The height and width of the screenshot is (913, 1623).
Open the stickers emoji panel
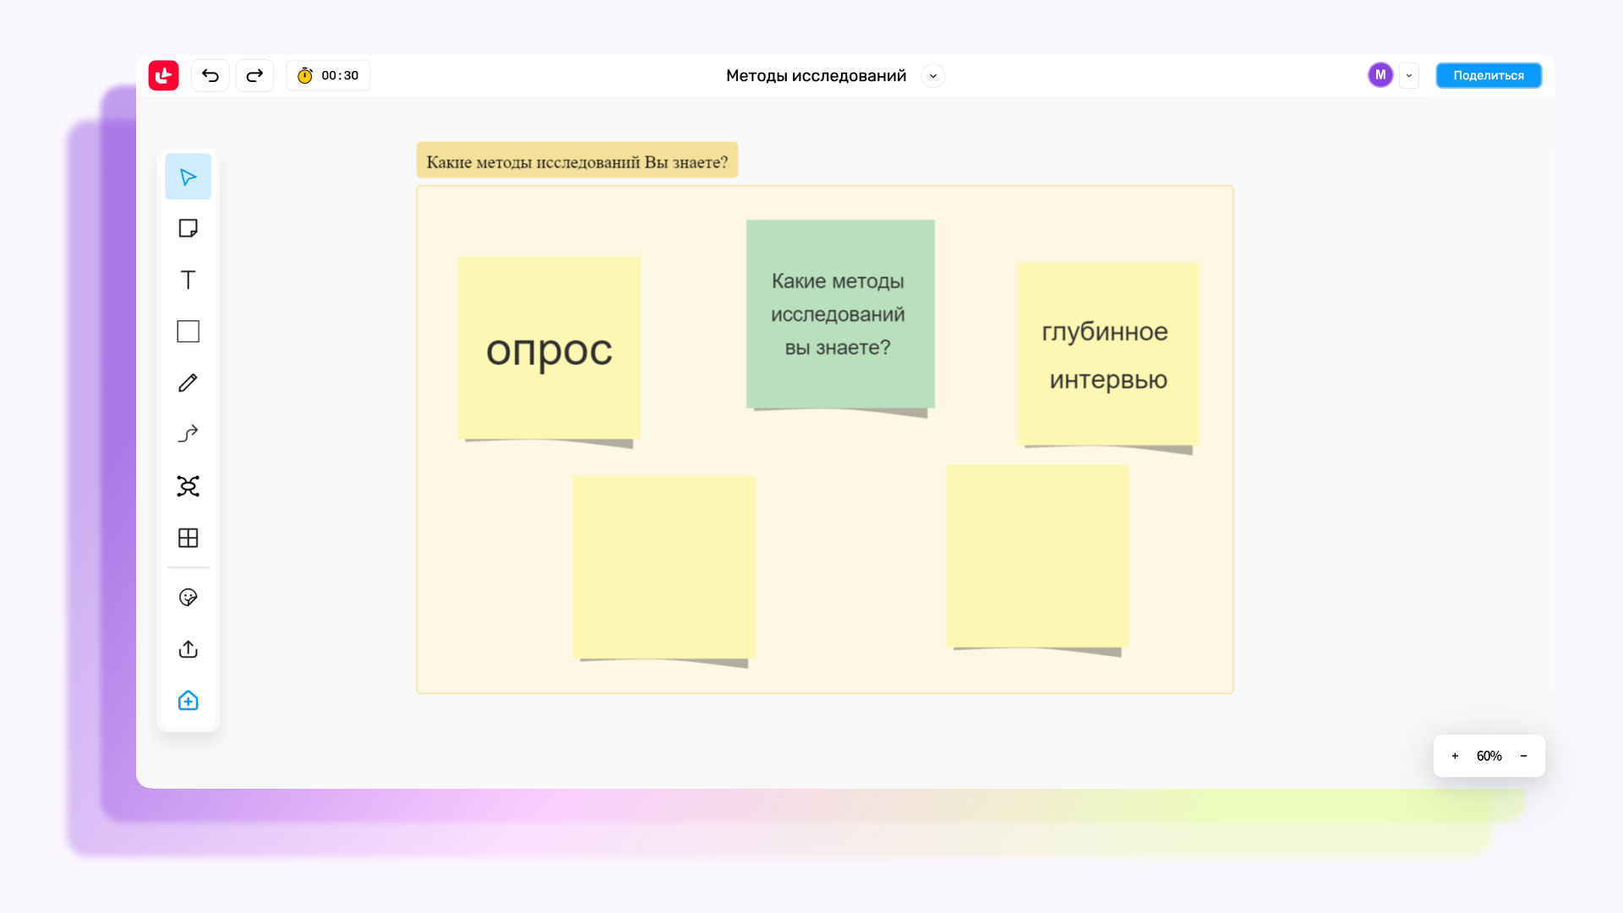tap(188, 598)
